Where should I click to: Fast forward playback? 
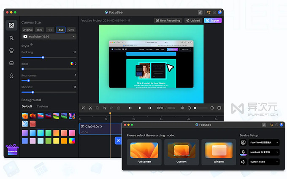click(150, 108)
